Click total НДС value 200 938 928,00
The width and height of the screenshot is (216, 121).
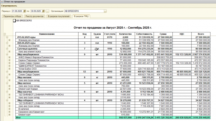(x=183, y=118)
